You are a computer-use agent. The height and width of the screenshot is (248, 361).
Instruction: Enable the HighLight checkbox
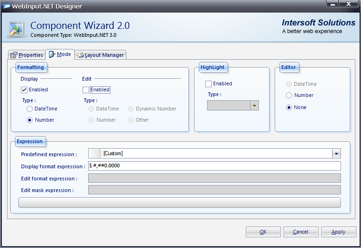[x=208, y=84]
